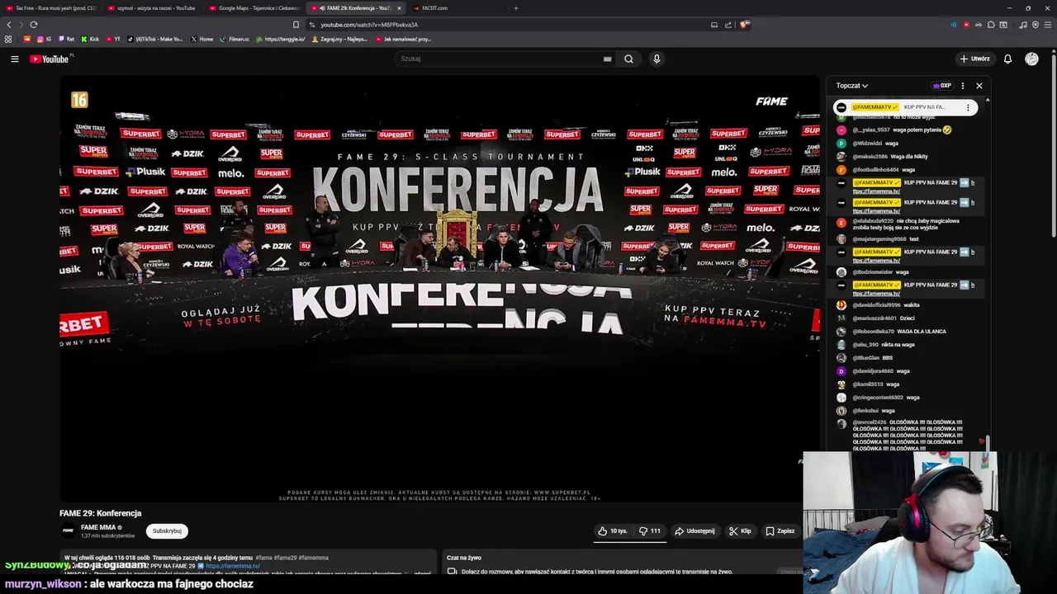The width and height of the screenshot is (1057, 594).
Task: Open the YouTube hamburger guide menu
Action: [x=14, y=59]
